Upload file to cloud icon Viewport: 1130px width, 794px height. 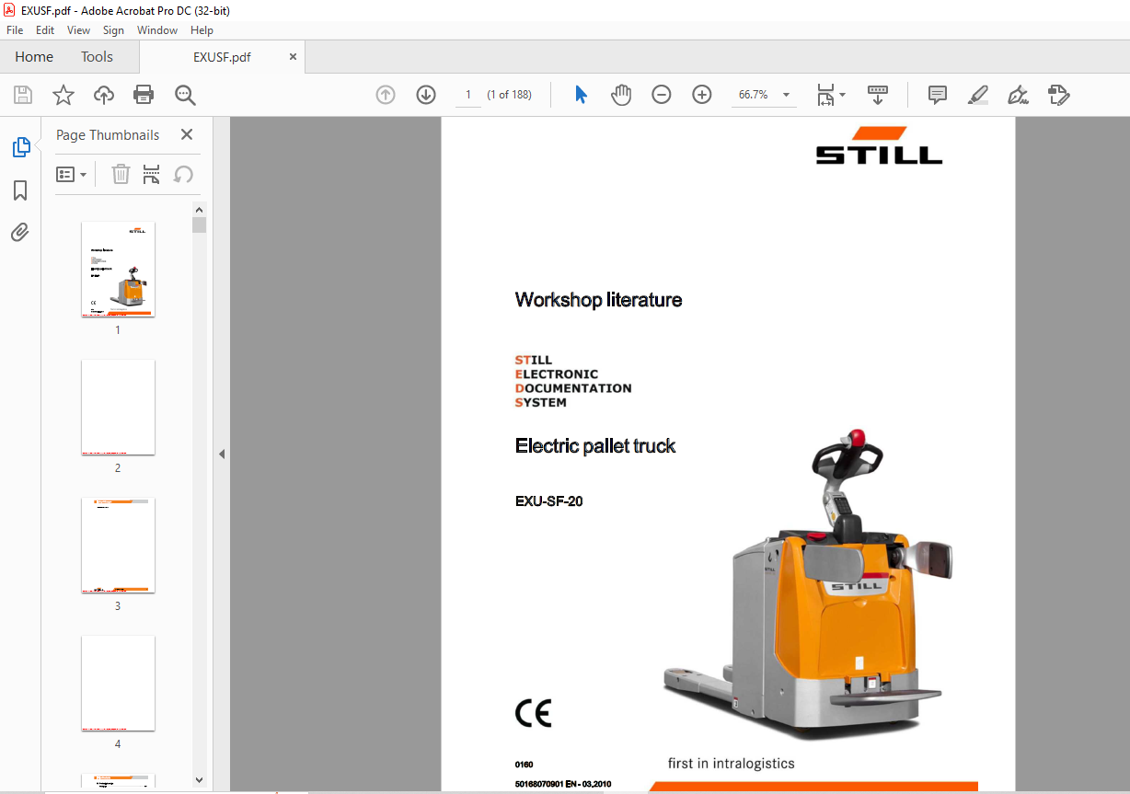coord(104,95)
